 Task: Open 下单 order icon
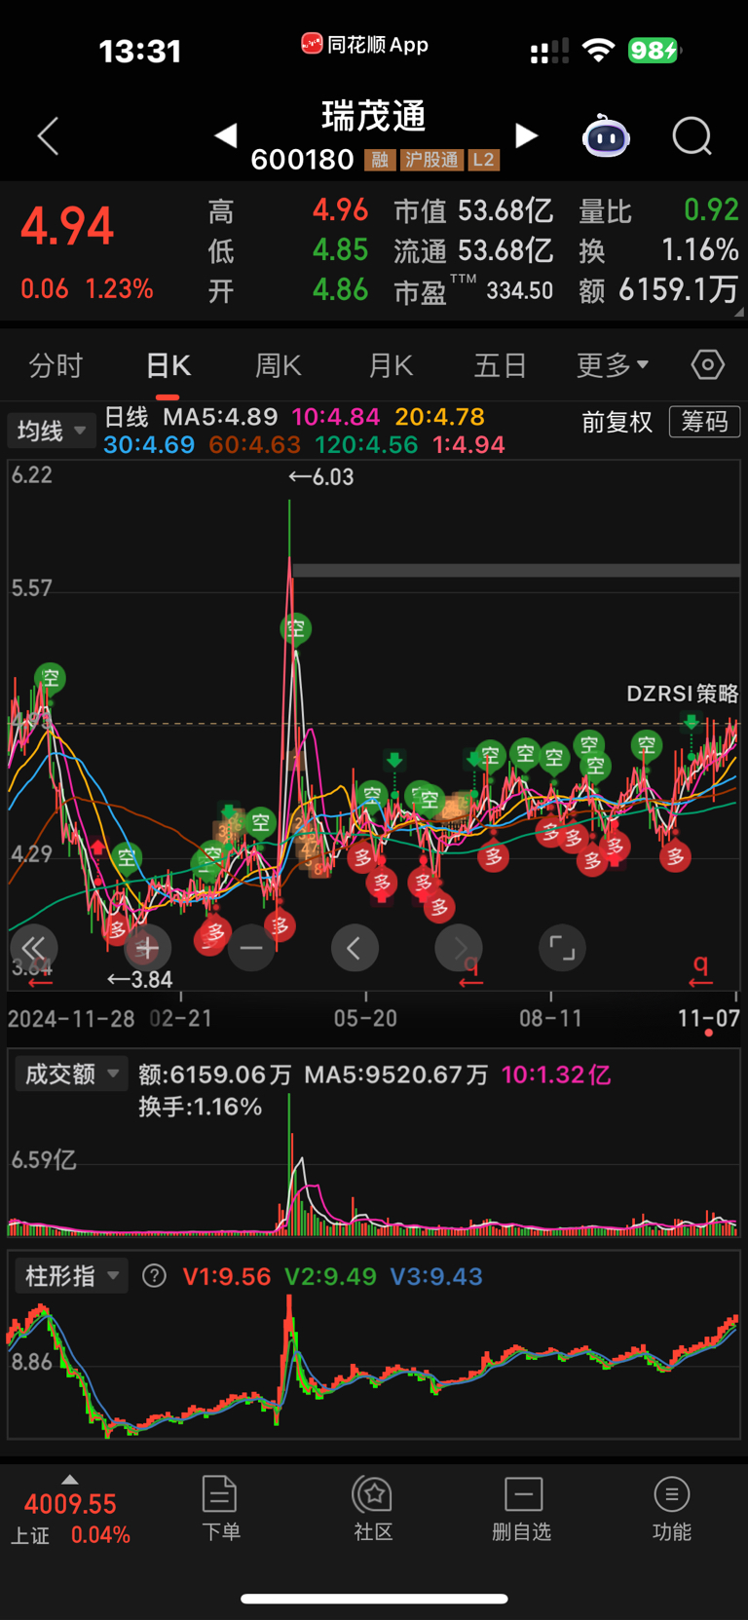pos(220,1508)
